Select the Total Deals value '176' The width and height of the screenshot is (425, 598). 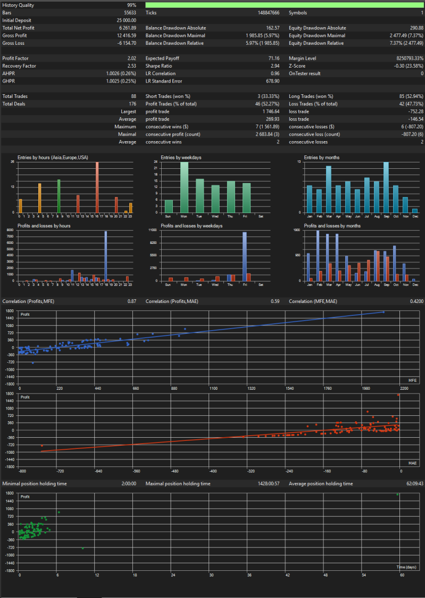pos(132,104)
